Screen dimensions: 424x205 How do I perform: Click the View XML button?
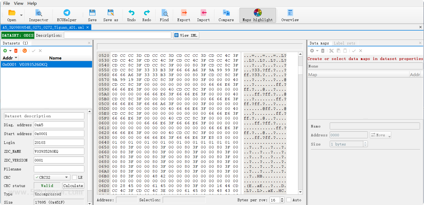186,35
